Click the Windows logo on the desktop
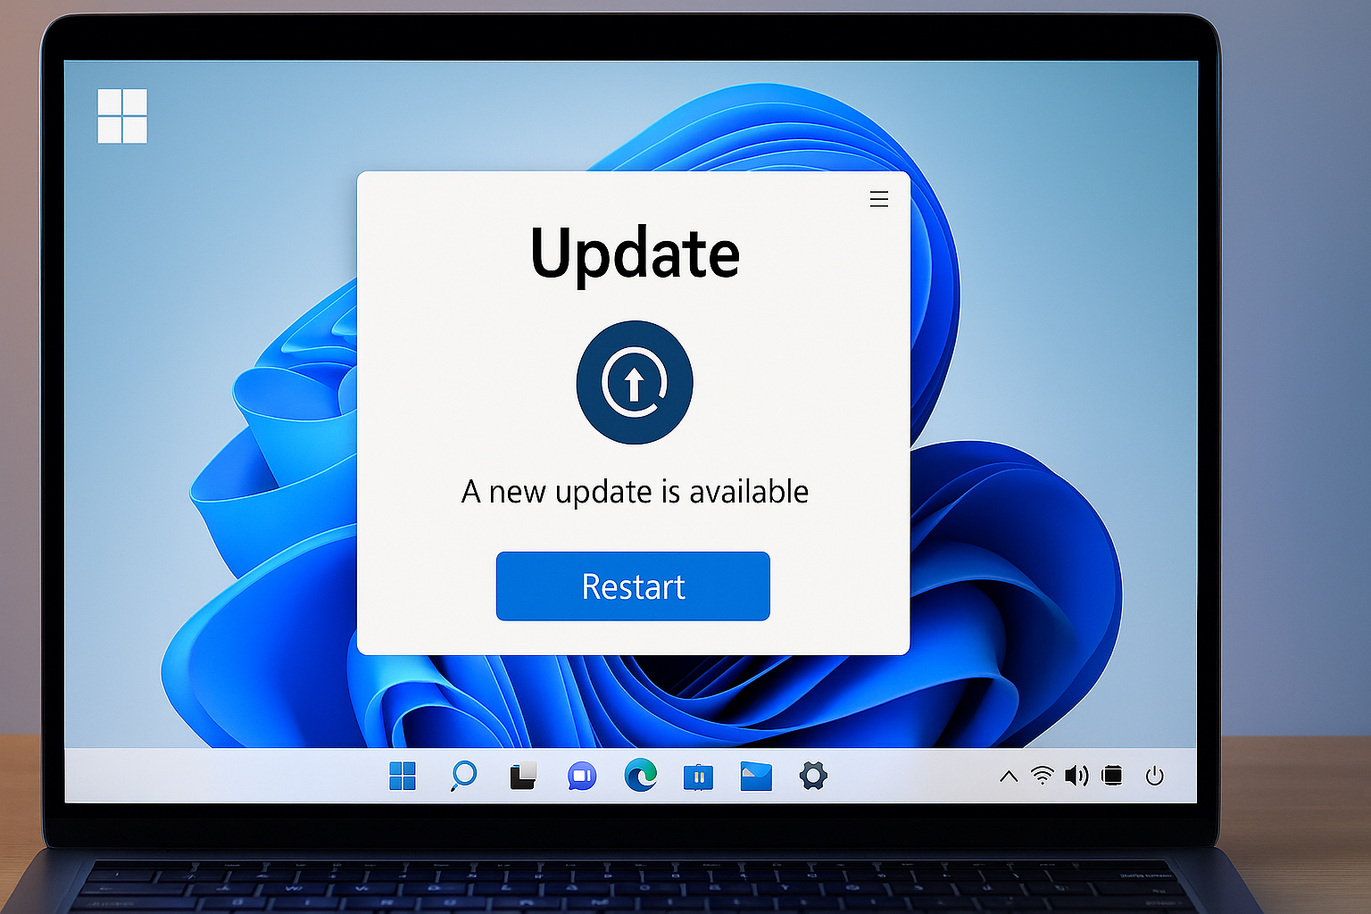Image resolution: width=1371 pixels, height=914 pixels. 122,116
